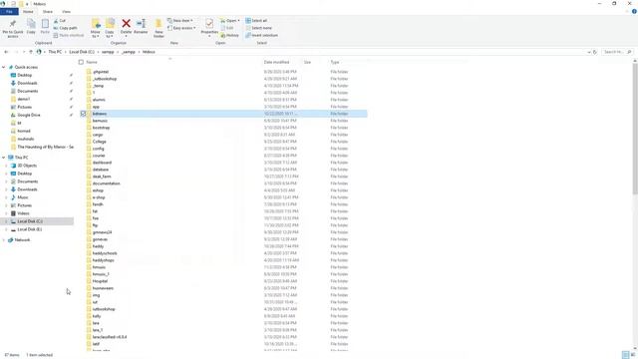
Task: Select Local Disk (C:) in the navigation pane
Action: (30, 221)
